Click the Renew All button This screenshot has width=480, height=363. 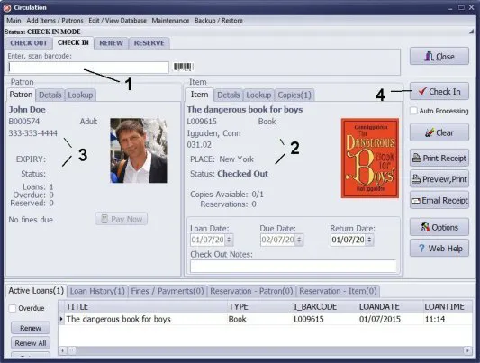[31, 343]
